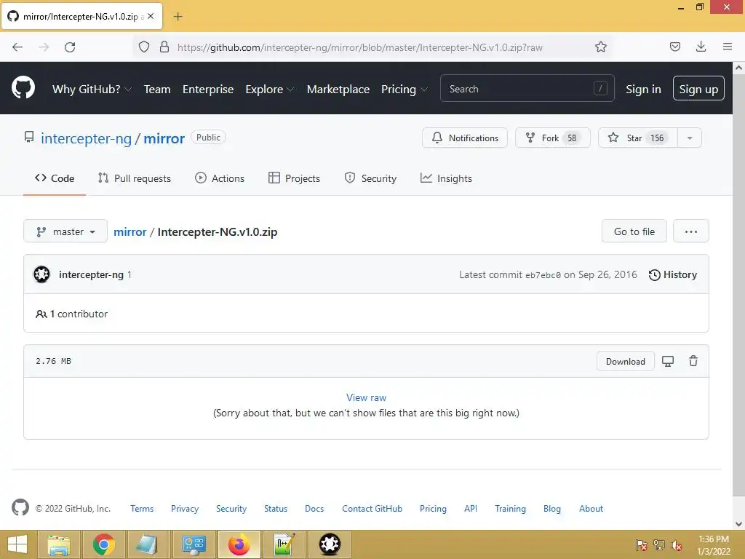The image size is (745, 559).
Task: Open File Explorer from the taskbar
Action: tap(59, 544)
